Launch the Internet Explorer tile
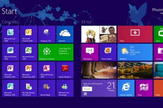Image resolution: width=163 pixels, height=108 pixels. point(126,88)
